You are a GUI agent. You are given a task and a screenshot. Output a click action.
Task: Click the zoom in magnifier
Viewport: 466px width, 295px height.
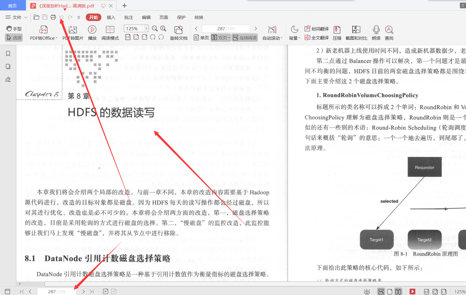tap(163, 28)
